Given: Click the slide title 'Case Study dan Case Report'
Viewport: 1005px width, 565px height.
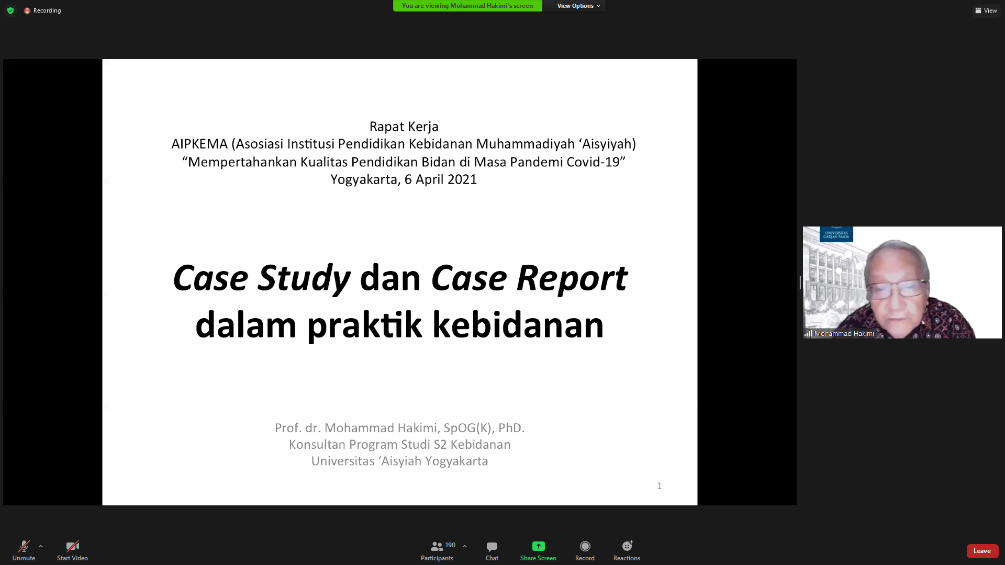Looking at the screenshot, I should click(x=400, y=278).
